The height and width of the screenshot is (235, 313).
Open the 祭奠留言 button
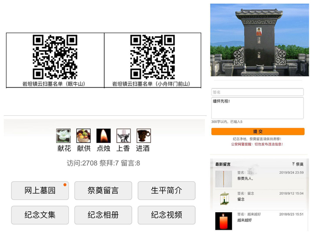pos(103,190)
